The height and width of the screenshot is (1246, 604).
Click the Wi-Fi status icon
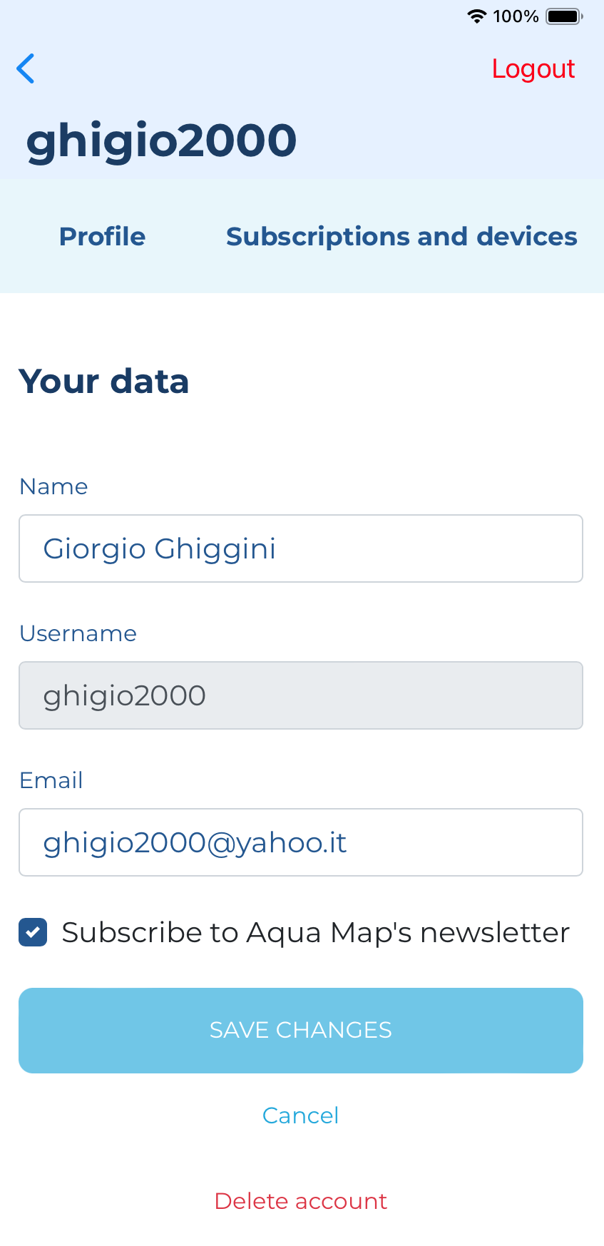point(476,16)
